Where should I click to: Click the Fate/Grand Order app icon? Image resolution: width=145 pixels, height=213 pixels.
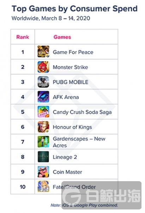tap(43, 186)
